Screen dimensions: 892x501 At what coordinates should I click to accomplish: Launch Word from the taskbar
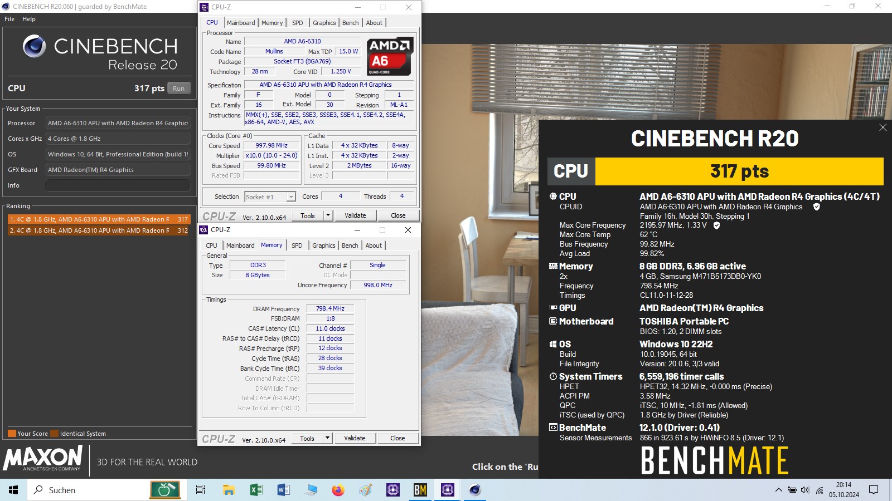pyautogui.click(x=283, y=490)
